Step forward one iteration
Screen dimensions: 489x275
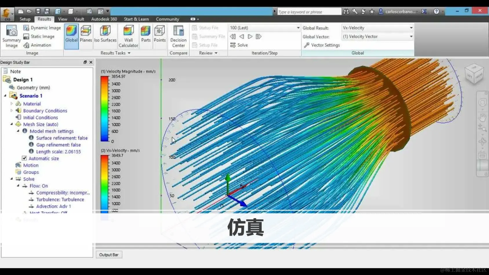pos(250,37)
